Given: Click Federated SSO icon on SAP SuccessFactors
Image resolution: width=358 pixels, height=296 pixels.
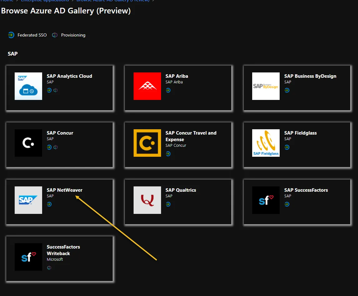Looking at the screenshot, I should (287, 204).
